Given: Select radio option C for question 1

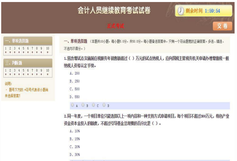Looking at the screenshot, I should point(93,105).
